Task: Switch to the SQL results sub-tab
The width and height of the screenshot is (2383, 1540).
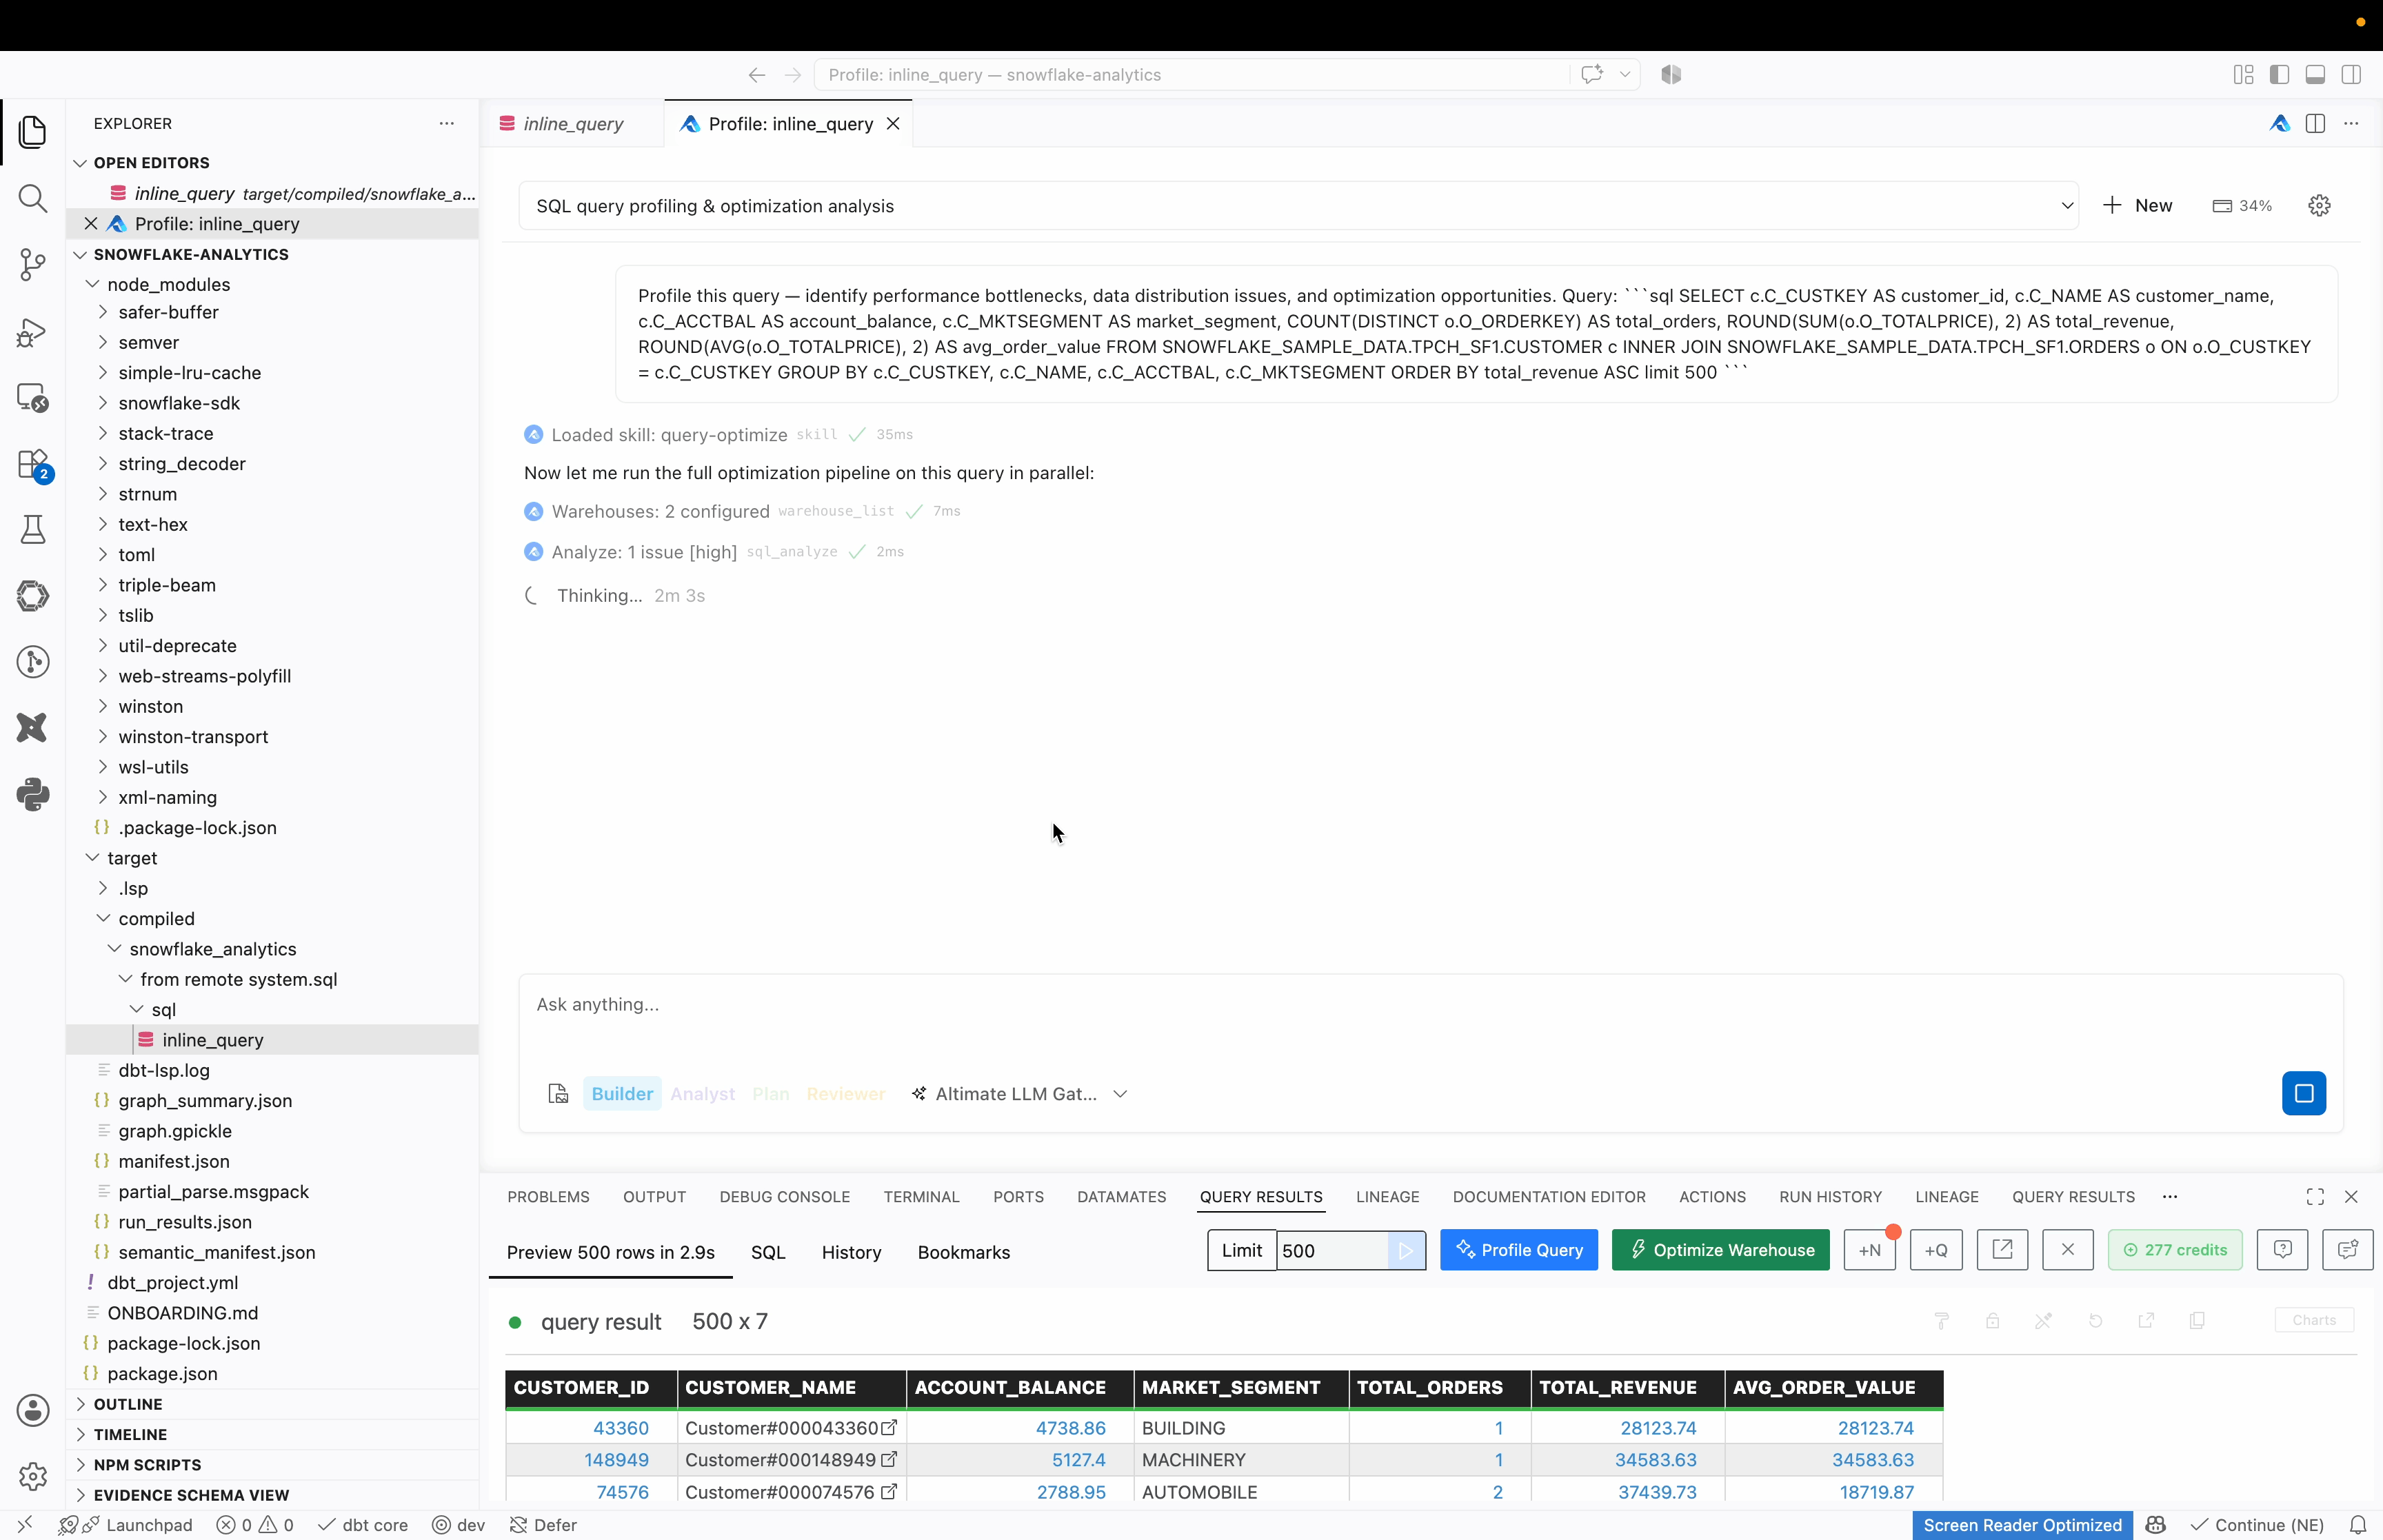Action: point(768,1252)
